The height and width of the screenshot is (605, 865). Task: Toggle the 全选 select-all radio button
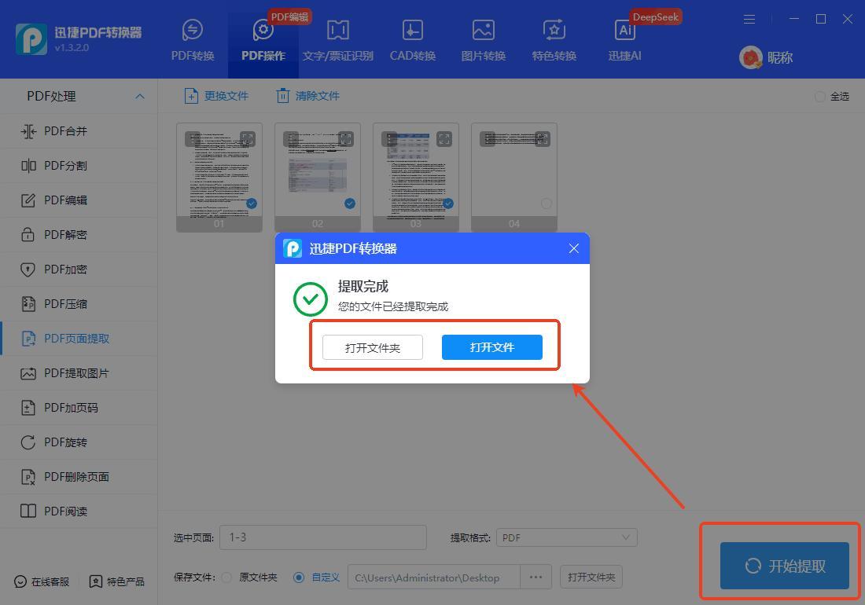(820, 96)
